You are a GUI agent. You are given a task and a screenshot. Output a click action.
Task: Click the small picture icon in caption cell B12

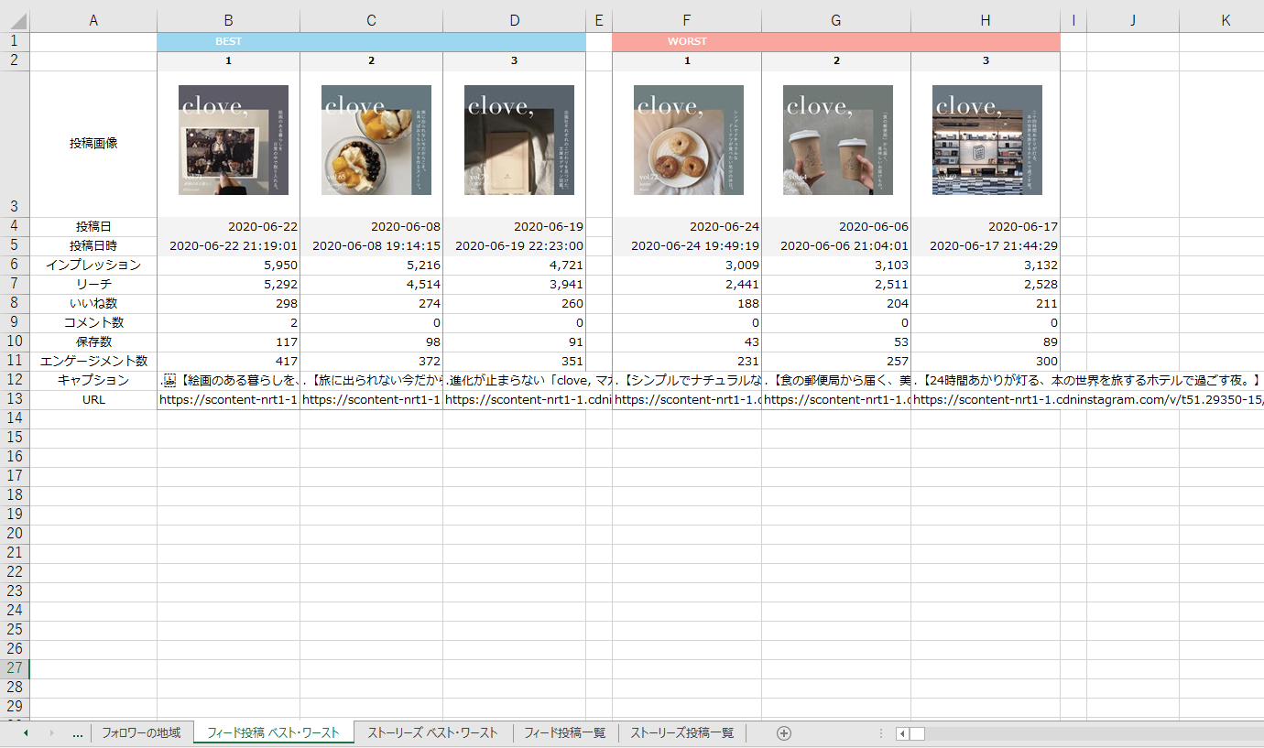[x=169, y=380]
